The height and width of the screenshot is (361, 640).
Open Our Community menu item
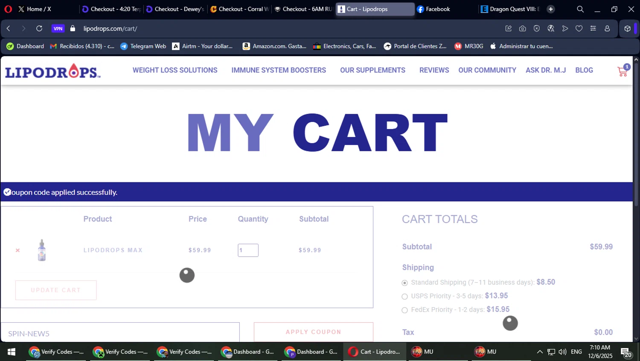[x=487, y=70]
